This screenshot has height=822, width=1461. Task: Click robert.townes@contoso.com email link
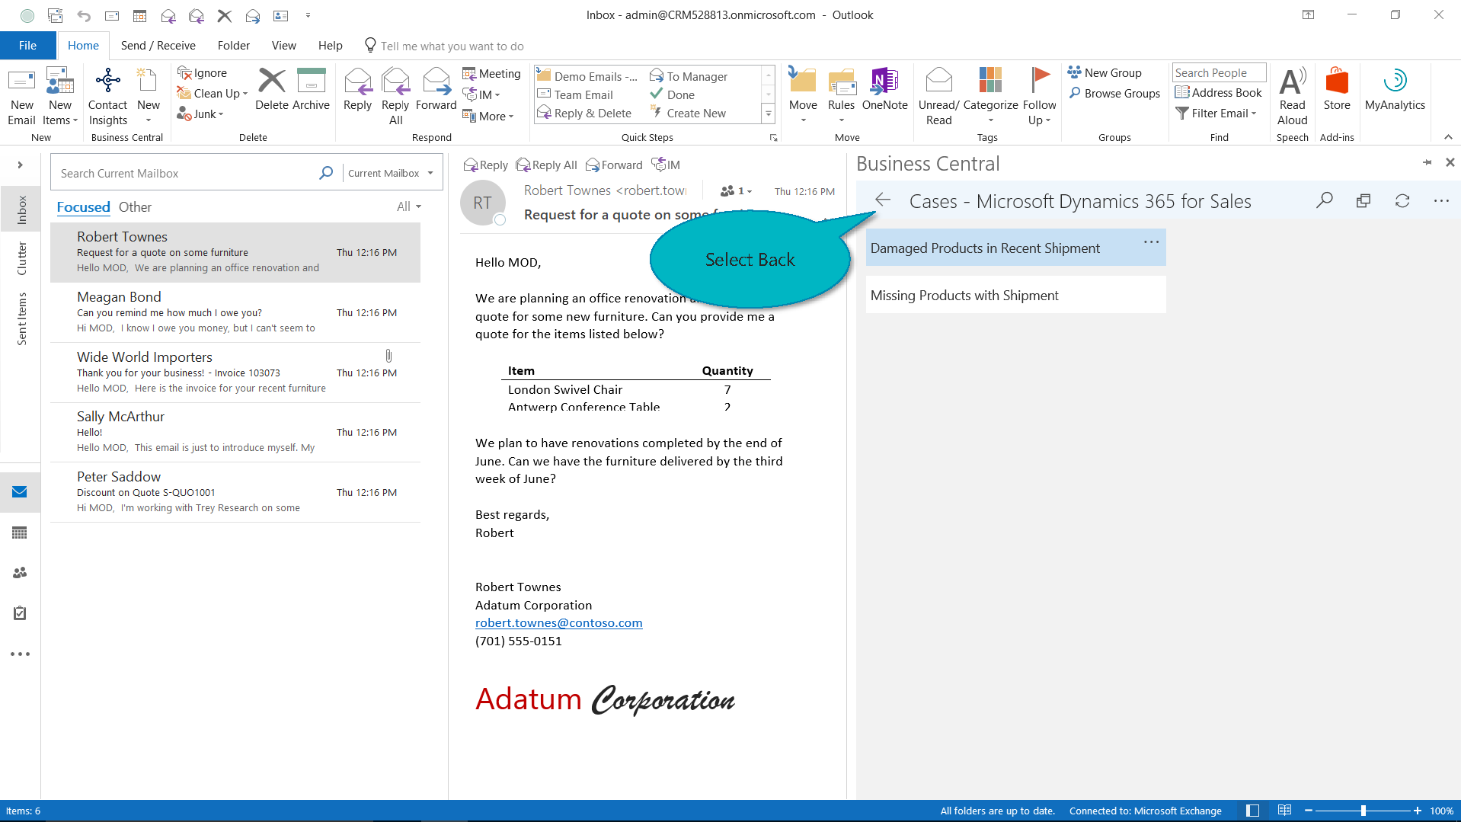pyautogui.click(x=558, y=623)
